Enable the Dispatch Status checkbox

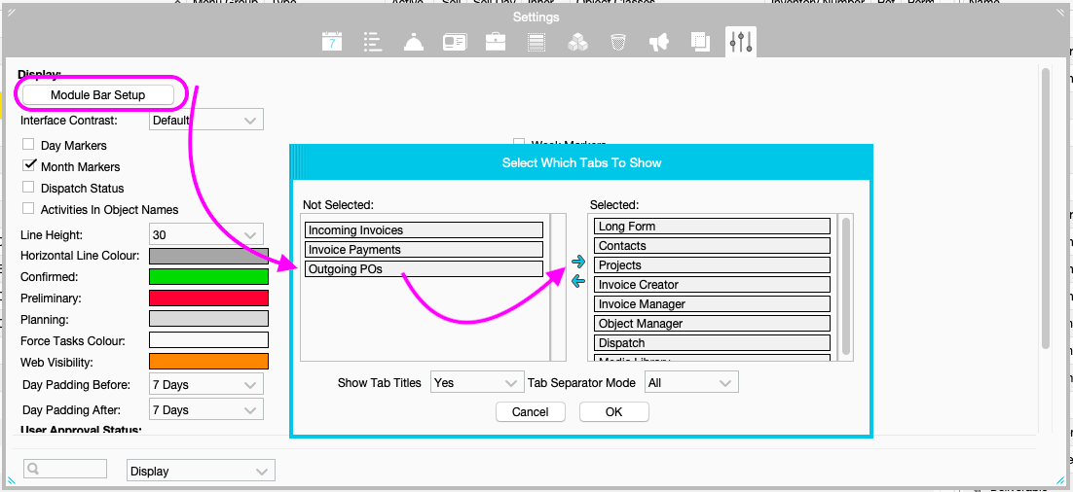coord(29,187)
